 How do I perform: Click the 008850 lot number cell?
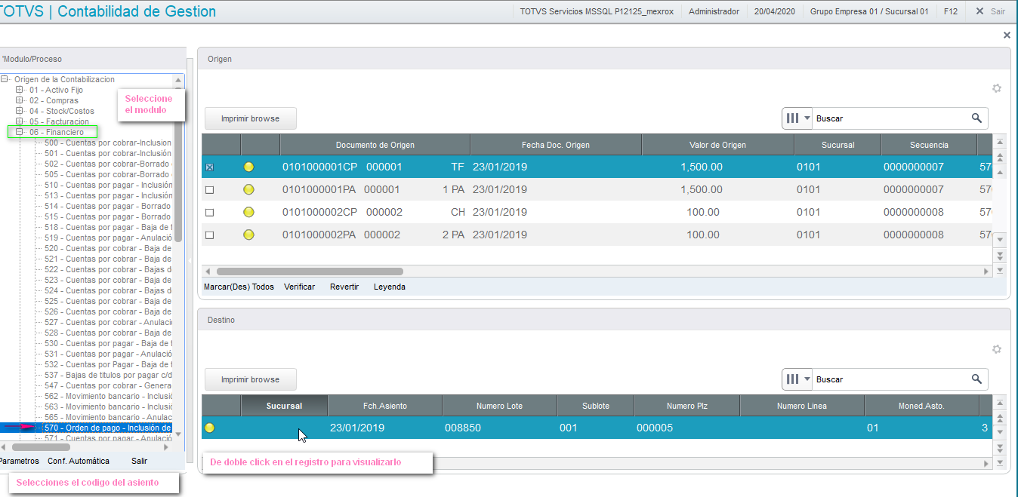coord(463,428)
